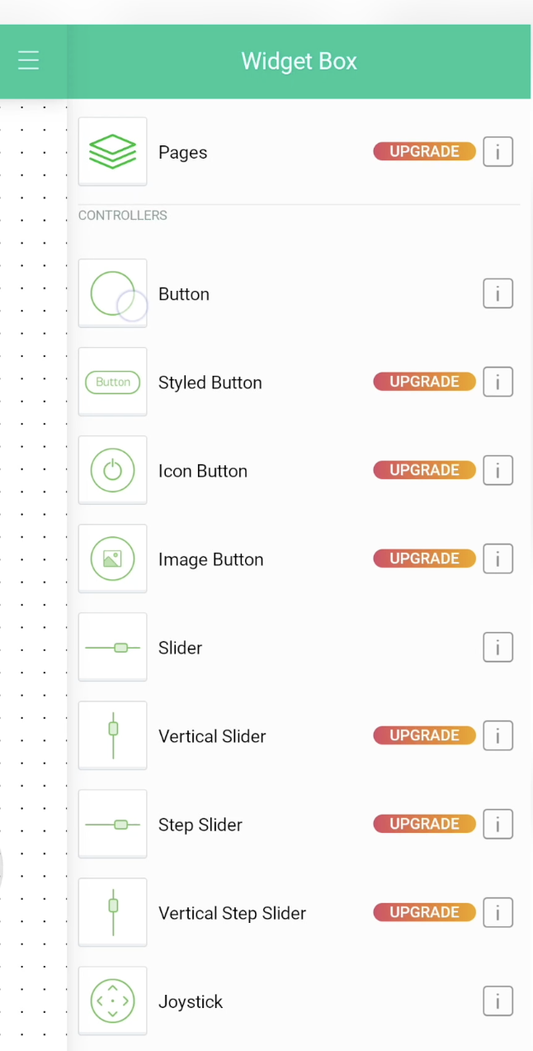Click the dotted canvas area

point(33,496)
